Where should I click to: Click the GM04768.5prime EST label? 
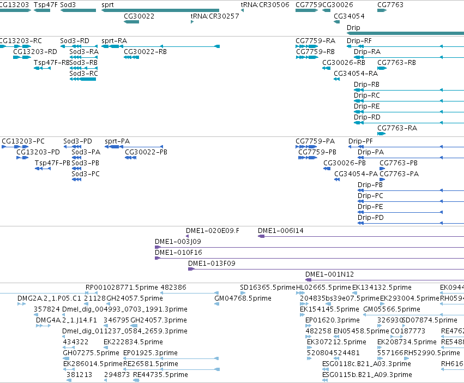[243, 298]
